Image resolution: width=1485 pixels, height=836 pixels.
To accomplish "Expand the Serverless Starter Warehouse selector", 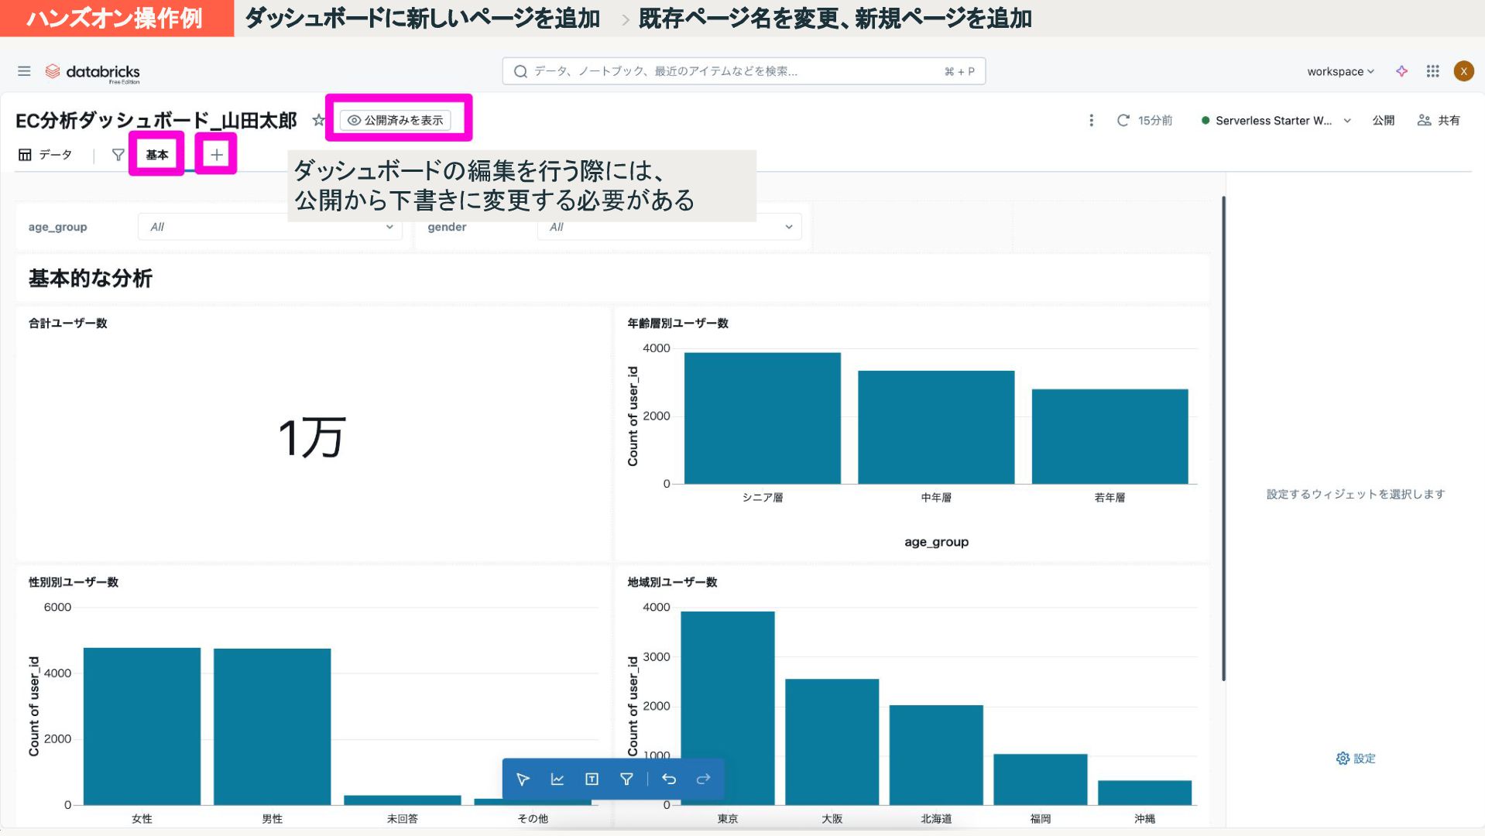I will coord(1276,120).
